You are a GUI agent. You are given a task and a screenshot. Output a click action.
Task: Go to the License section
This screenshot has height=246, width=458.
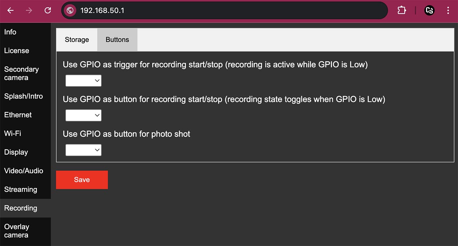pos(16,51)
